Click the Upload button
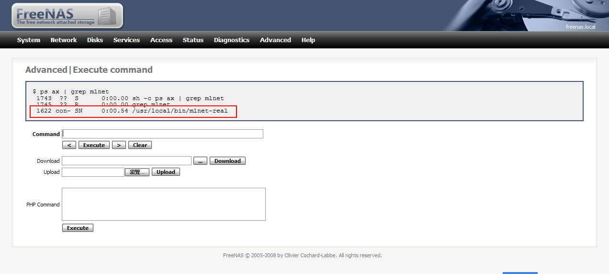Image resolution: width=609 pixels, height=274 pixels. point(166,172)
